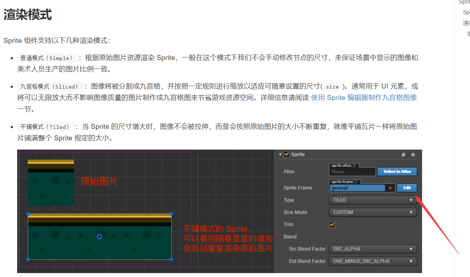Viewport: 470px width, 277px height.
Task: Click the 九宫格模式（Sliced） code label
Action: [50, 86]
